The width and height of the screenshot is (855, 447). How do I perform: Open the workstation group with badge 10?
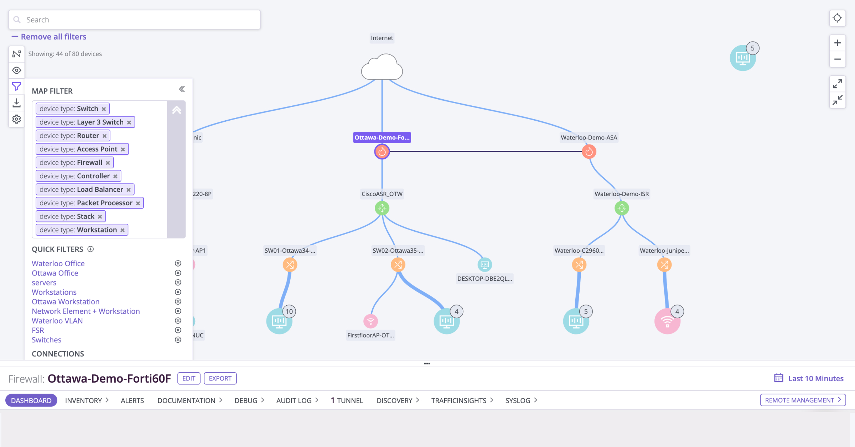click(279, 321)
